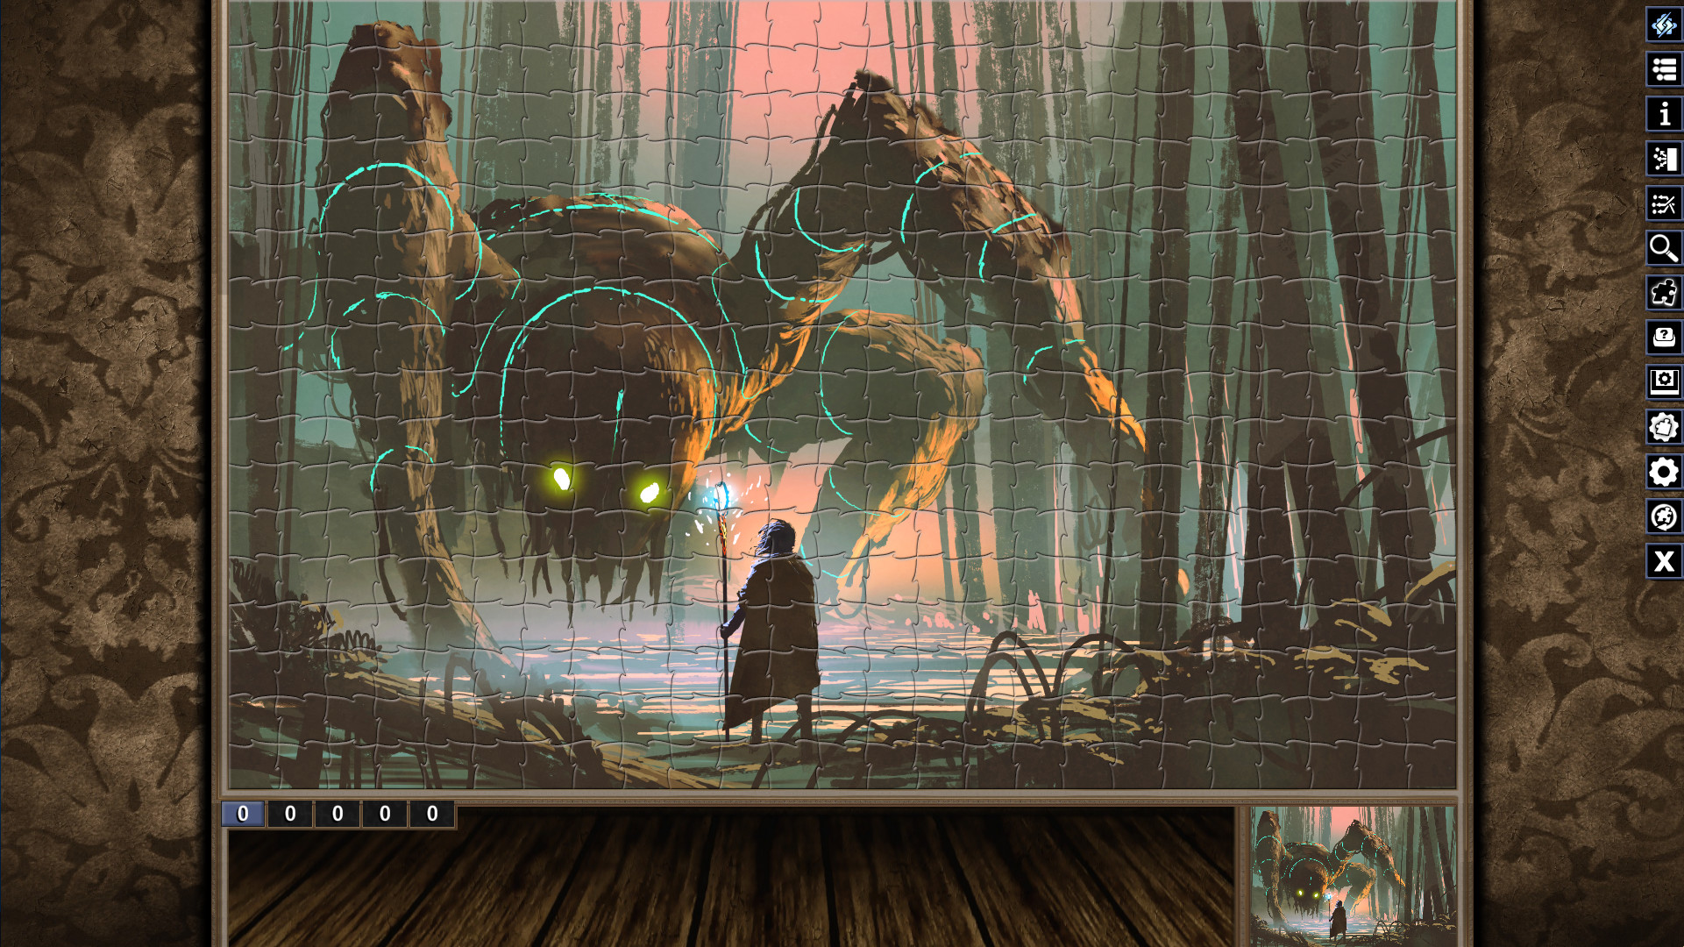Screen dimensions: 1684x947
Task: Switch to the second tray counter tab
Action: point(291,813)
